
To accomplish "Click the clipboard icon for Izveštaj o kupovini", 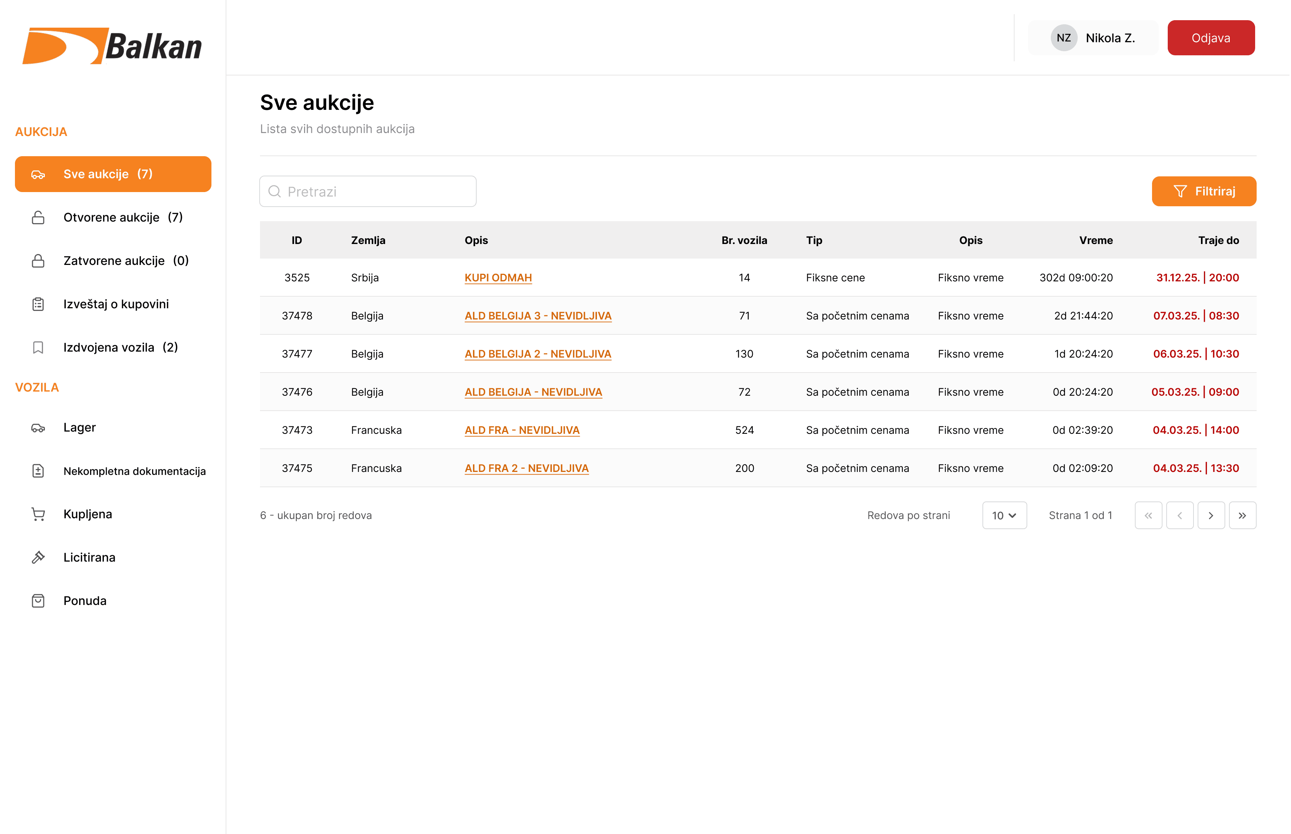I will tap(38, 305).
